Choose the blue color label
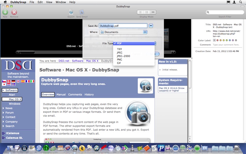Screen dimensions: 246x154 (x=230, y=40)
